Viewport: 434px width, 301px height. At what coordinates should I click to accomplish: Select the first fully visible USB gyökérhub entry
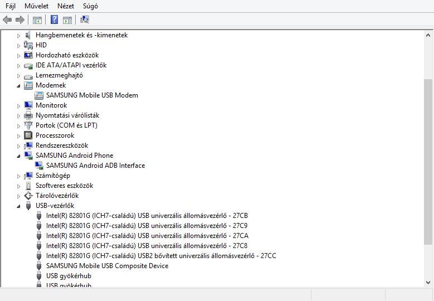[69, 276]
